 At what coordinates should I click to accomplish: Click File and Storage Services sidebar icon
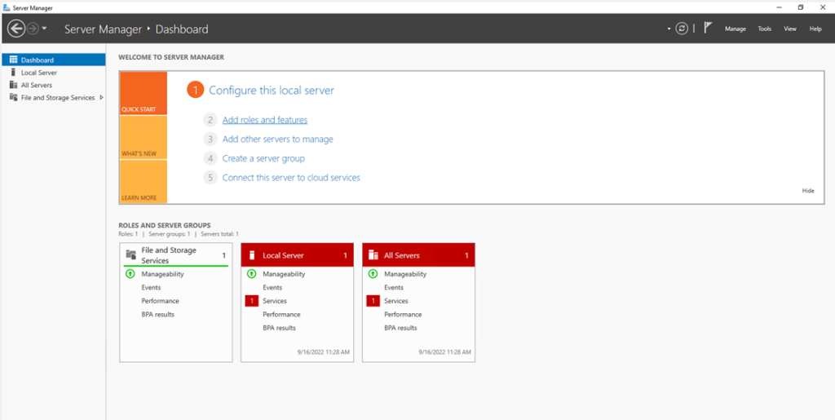point(13,97)
